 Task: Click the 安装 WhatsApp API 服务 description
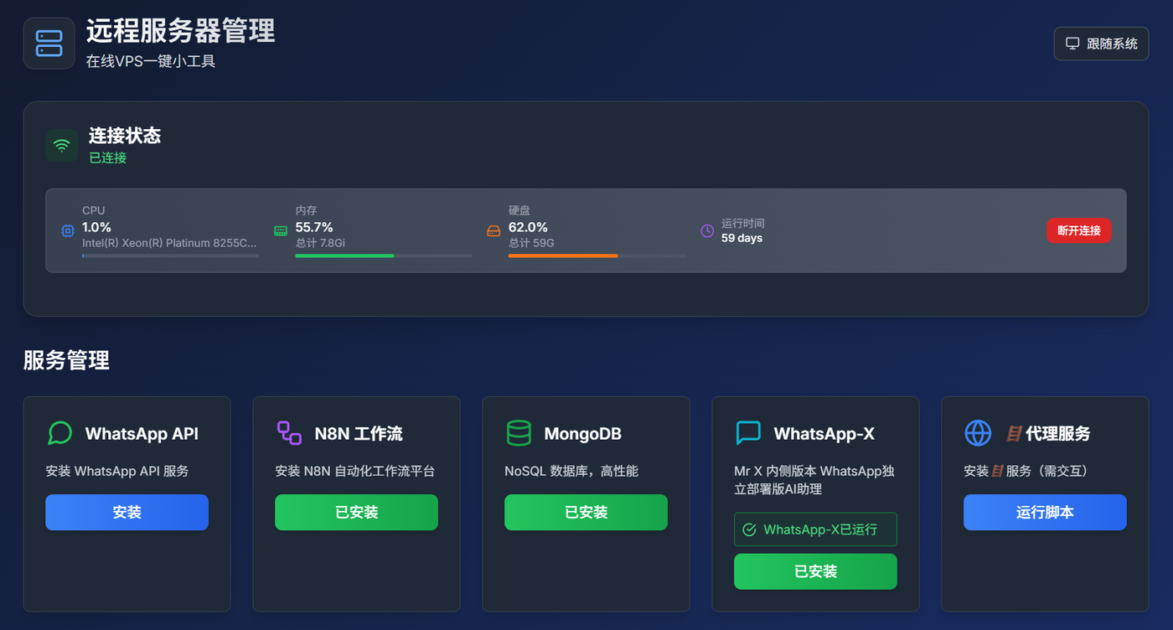coord(117,471)
